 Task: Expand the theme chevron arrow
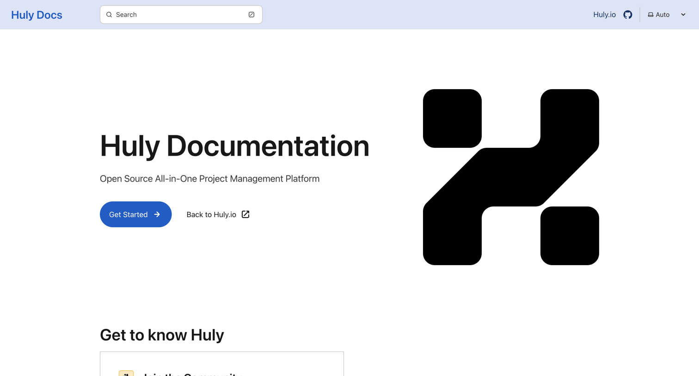pos(683,15)
